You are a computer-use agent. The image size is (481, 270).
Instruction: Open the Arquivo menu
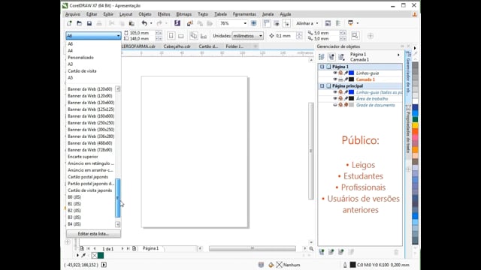tap(73, 14)
